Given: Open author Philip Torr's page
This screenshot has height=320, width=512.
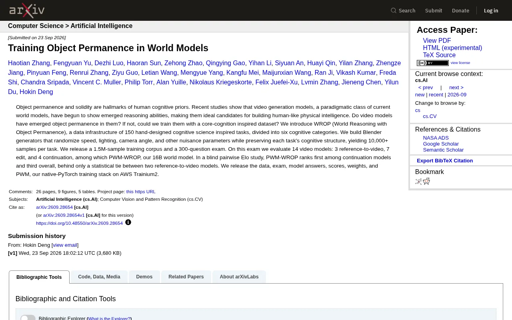Looking at the screenshot, I should pos(139,82).
